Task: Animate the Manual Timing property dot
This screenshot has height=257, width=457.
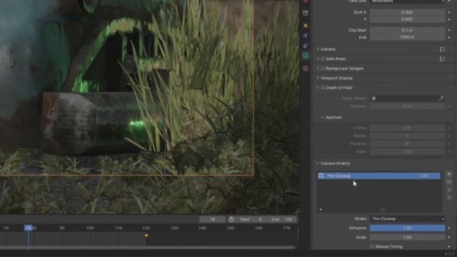Action: coord(449,247)
